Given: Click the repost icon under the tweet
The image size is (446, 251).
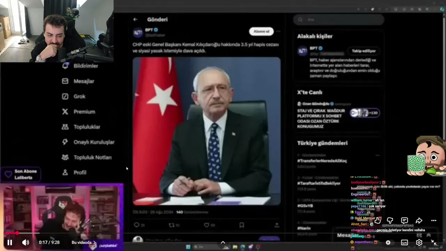Looking at the screenshot, I should click(x=171, y=225).
